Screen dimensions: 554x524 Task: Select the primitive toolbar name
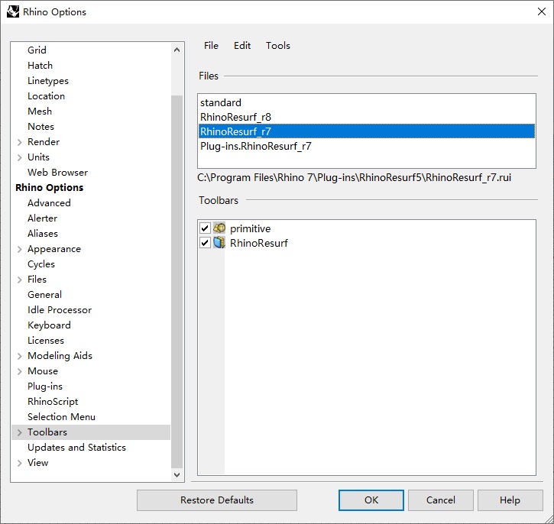[x=250, y=228]
